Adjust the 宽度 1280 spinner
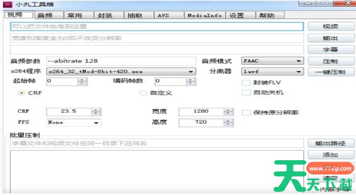Screen dimensions: 356x195 pyautogui.click(x=228, y=112)
